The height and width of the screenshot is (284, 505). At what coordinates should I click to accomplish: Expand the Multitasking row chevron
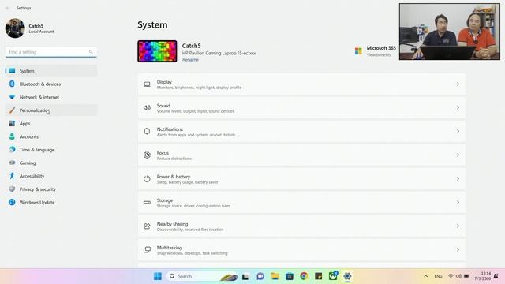coord(458,249)
